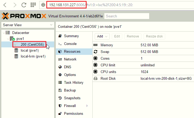Select local-lvm (pve1) storage
Image resolution: width=194 pixels, height=118 pixels.
(x=33, y=56)
